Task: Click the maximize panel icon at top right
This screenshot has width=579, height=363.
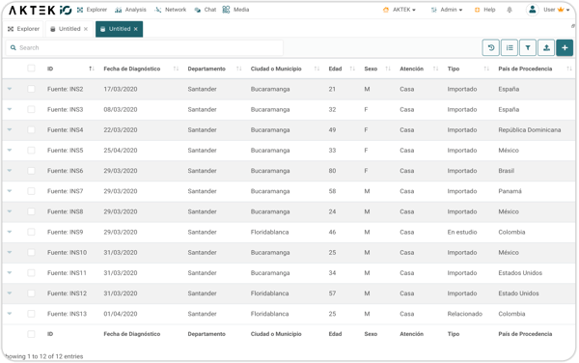Action: (x=572, y=26)
